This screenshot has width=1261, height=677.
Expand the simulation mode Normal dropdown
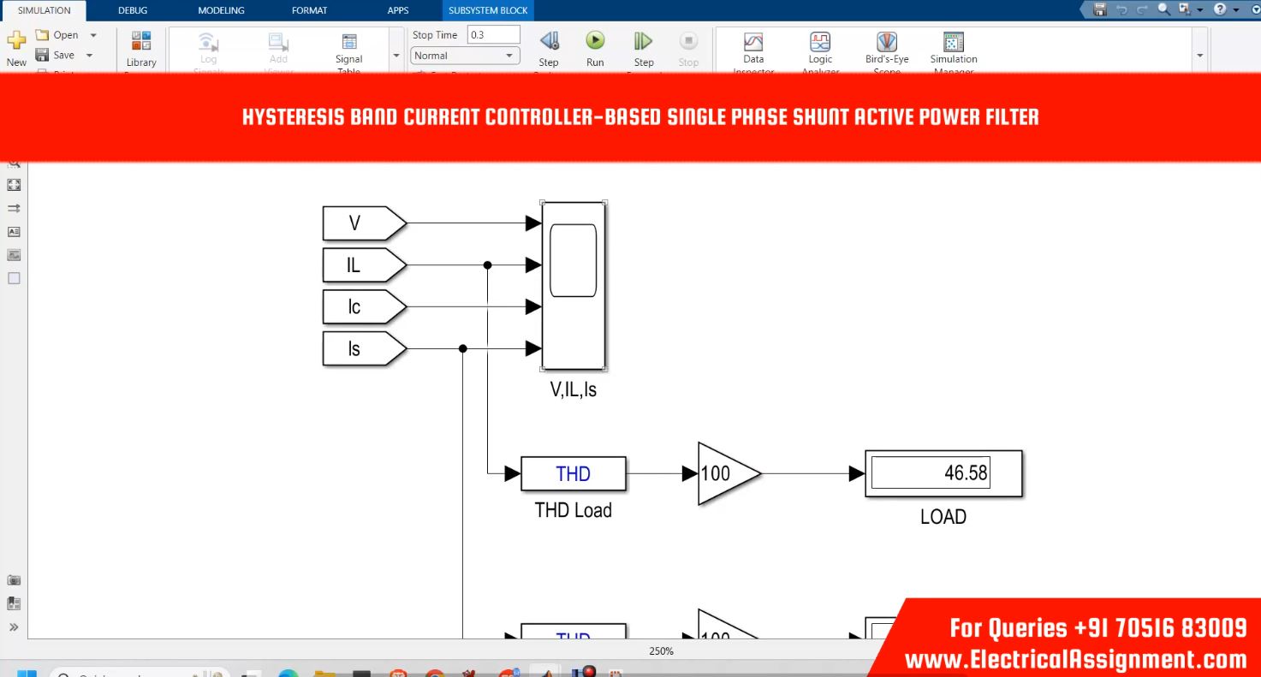point(465,56)
